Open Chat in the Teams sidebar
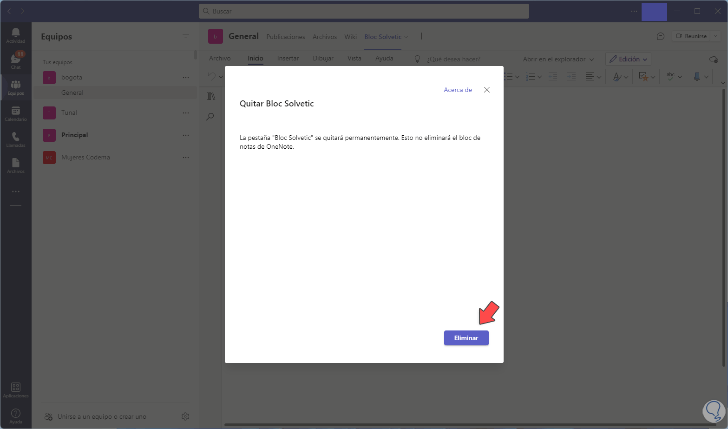This screenshot has width=728, height=429. coord(16,61)
